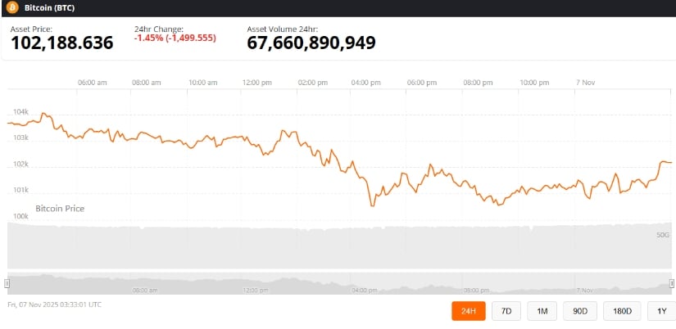This screenshot has width=676, height=329.
Task: Click the orange Bitcoin logo icon
Action: (12, 7)
